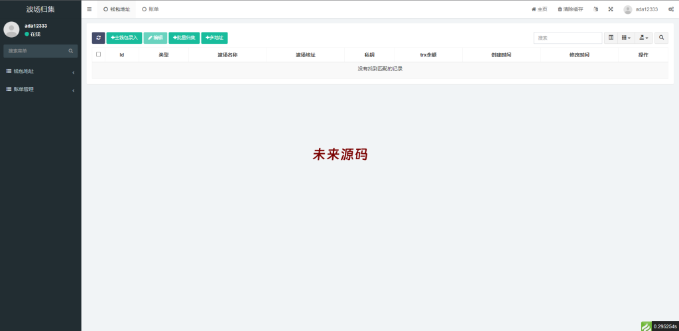
Task: Sort by the Id column header
Action: click(122, 55)
